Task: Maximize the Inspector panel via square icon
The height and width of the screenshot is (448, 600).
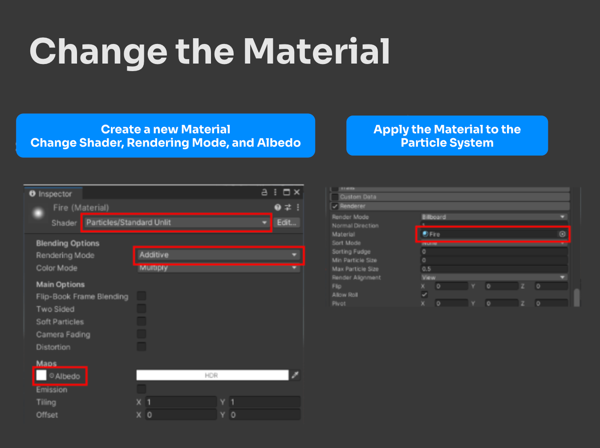Action: point(287,192)
